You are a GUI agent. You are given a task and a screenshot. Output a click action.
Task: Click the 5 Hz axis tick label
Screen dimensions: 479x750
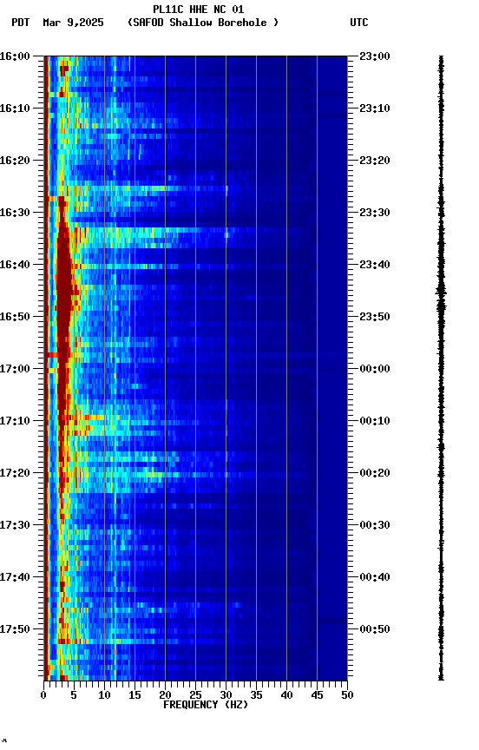pyautogui.click(x=74, y=695)
